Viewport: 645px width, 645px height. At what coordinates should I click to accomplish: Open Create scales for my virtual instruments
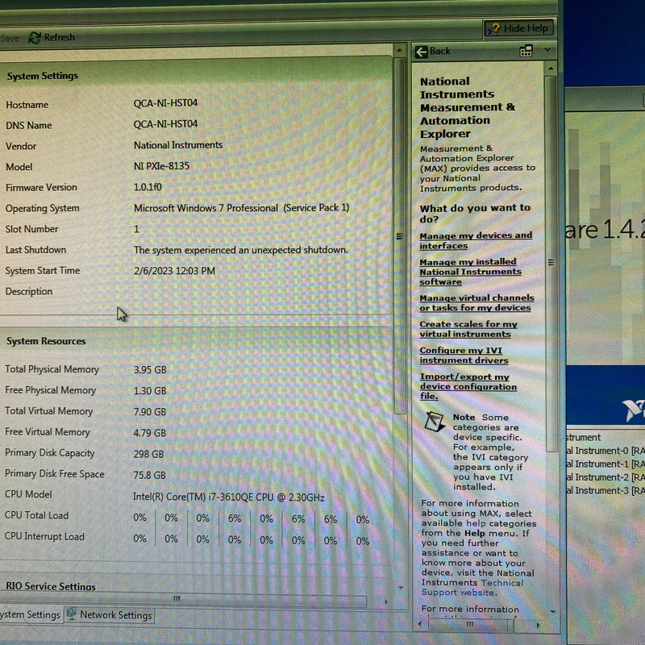[464, 330]
